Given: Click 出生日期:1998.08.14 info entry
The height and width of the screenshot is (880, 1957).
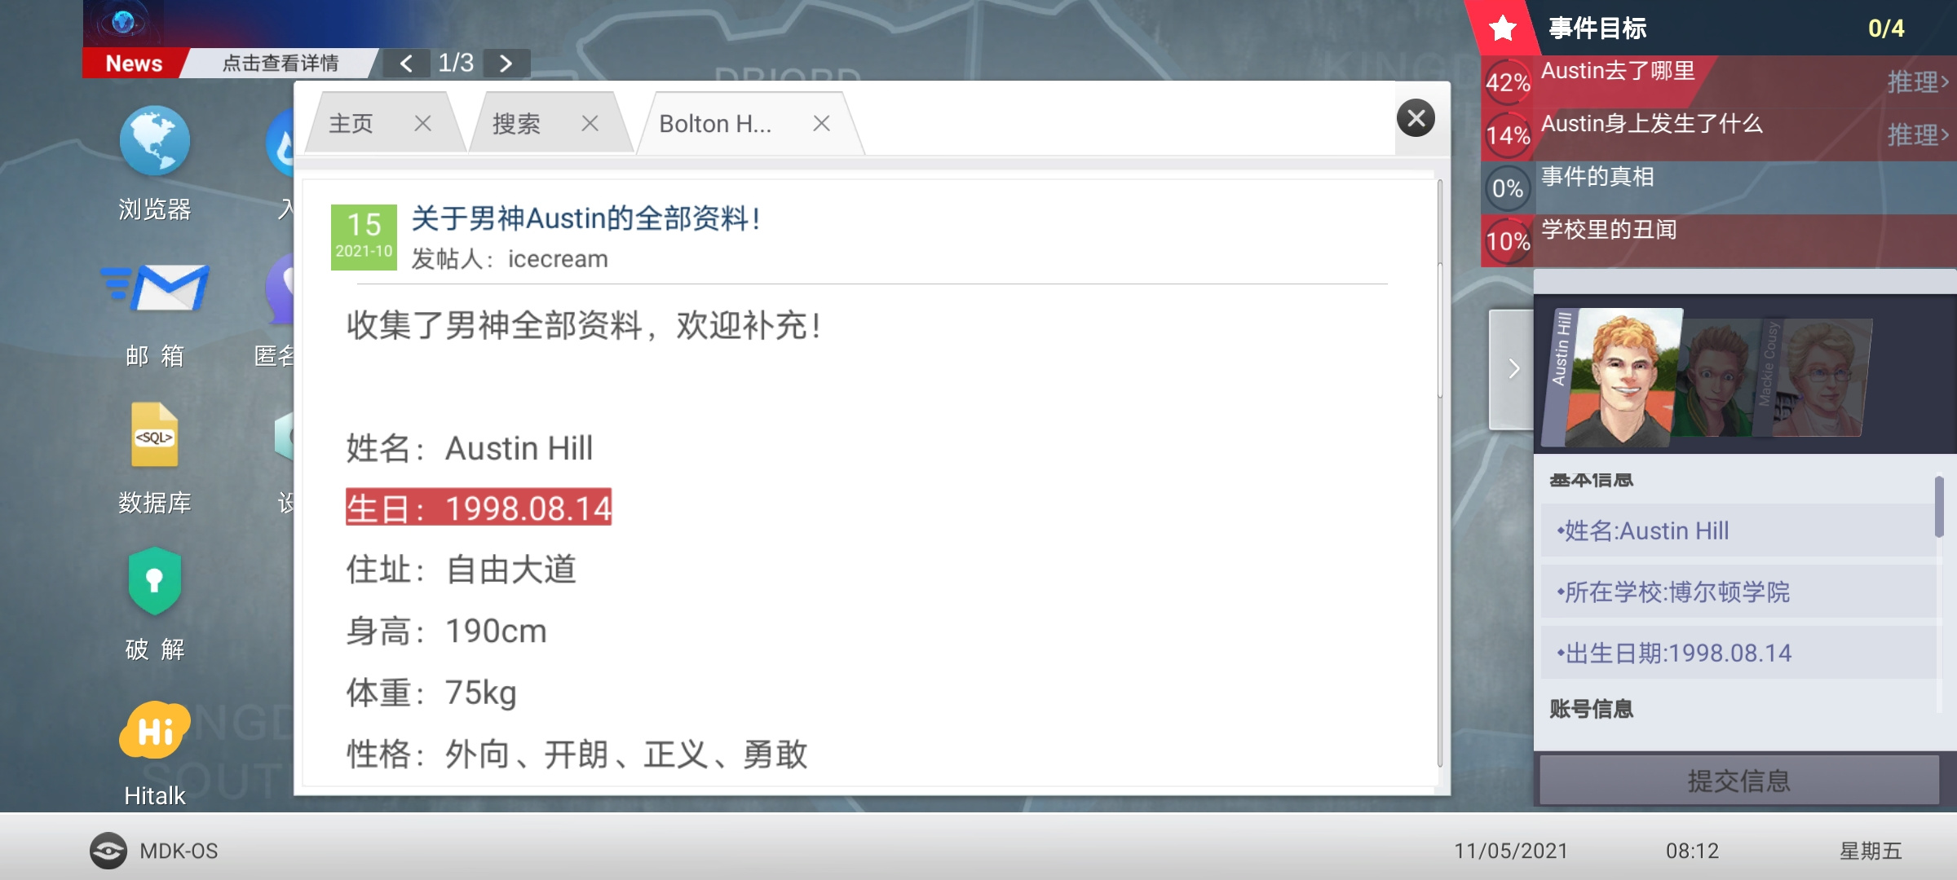Looking at the screenshot, I should (1738, 653).
